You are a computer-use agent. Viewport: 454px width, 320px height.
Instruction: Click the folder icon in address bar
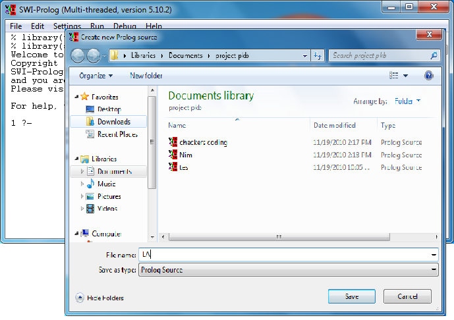coord(115,55)
